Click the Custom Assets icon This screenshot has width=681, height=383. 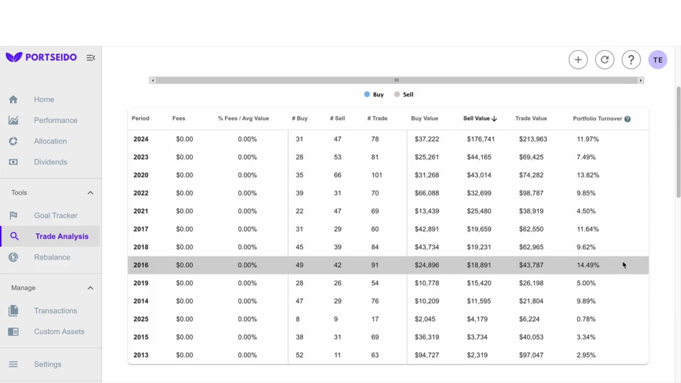13,331
